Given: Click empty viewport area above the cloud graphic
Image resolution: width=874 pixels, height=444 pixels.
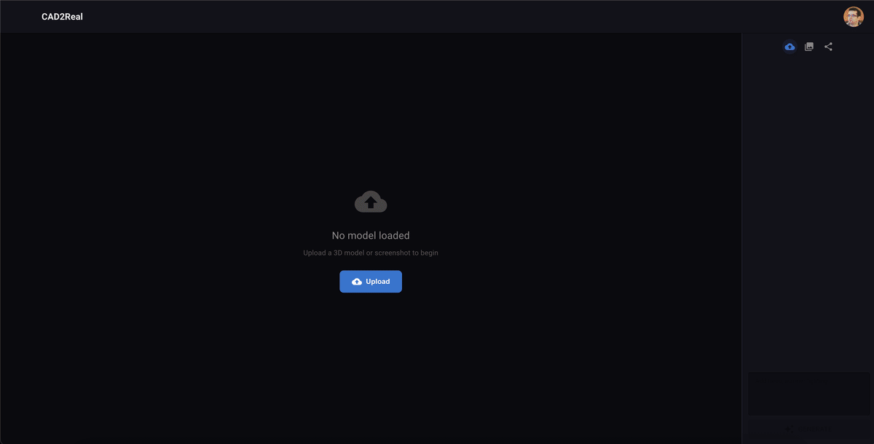Looking at the screenshot, I should (x=371, y=109).
